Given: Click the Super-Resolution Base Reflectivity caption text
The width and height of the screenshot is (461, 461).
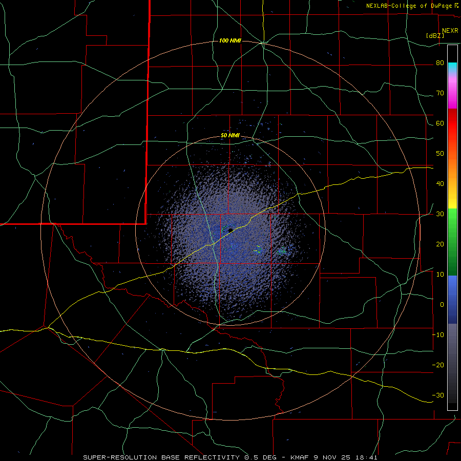Looking at the screenshot, I should tap(161, 457).
